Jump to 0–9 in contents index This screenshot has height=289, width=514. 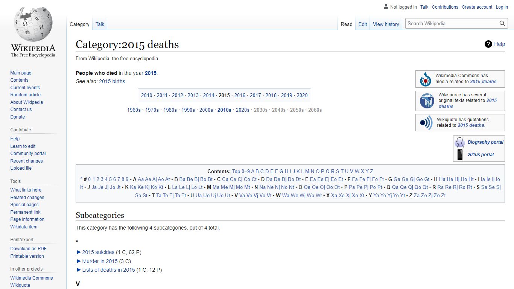245,171
